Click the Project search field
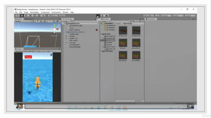This screenshot has width=211, height=118. tap(119, 21)
